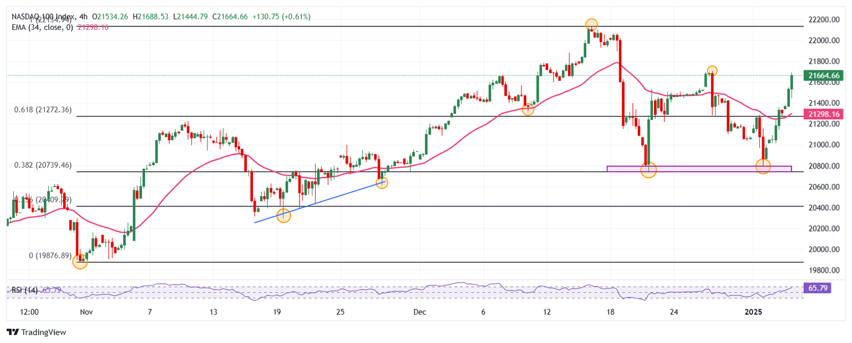
Task: Select the orange circle at the 19876.89 low
Action: [x=80, y=262]
